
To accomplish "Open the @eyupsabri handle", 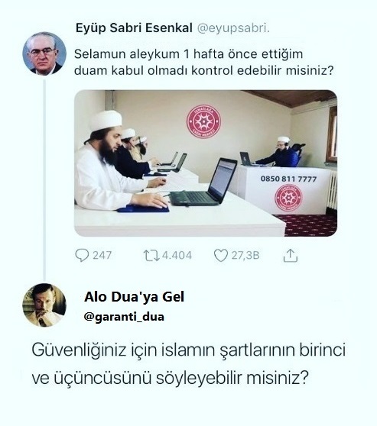I will (x=233, y=28).
